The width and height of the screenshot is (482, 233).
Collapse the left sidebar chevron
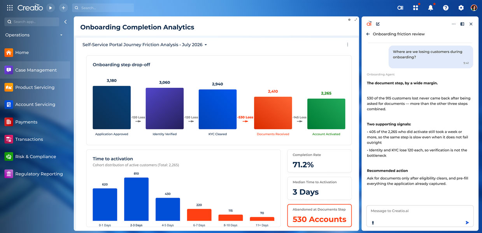[x=65, y=22]
